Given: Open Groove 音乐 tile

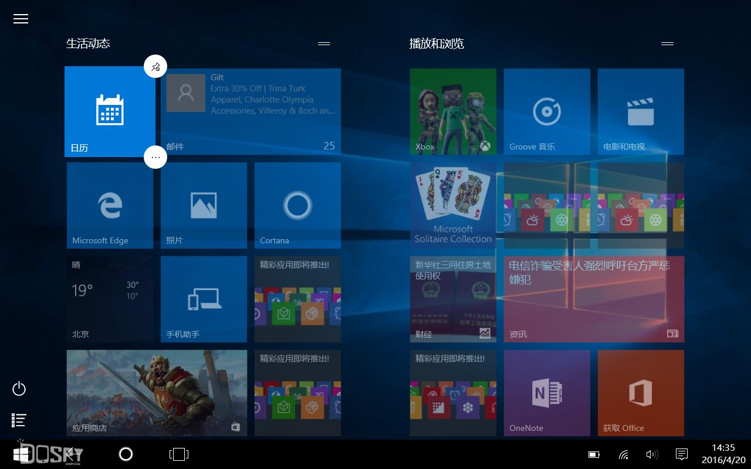Looking at the screenshot, I should (547, 111).
